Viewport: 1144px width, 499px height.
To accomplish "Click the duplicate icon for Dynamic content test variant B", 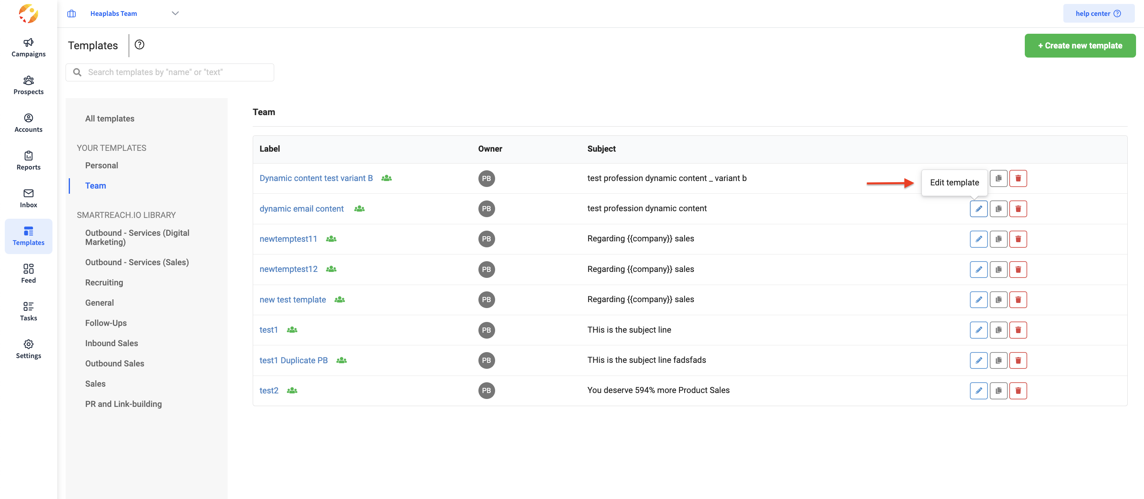I will tap(998, 178).
